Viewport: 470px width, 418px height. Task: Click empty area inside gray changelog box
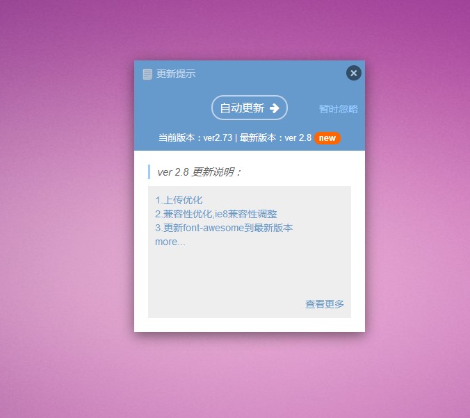pyautogui.click(x=249, y=276)
